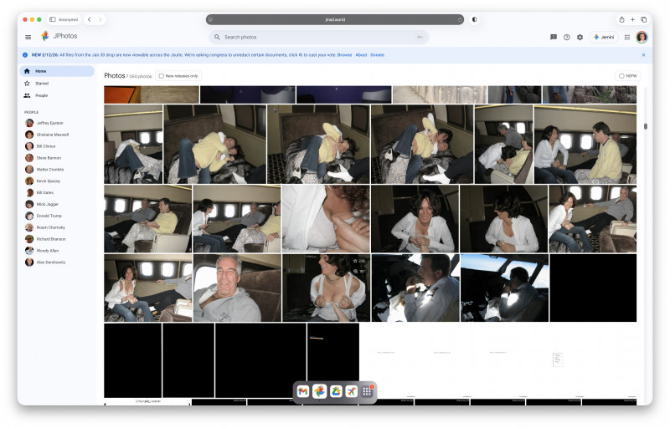The width and height of the screenshot is (670, 428).
Task: Click the send feedback icon
Action: (x=553, y=37)
